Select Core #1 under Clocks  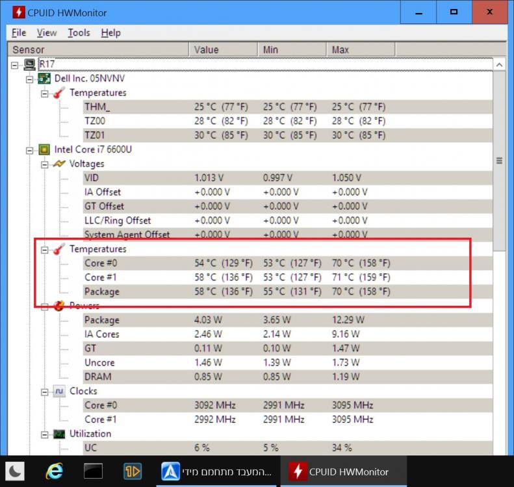click(287, 419)
